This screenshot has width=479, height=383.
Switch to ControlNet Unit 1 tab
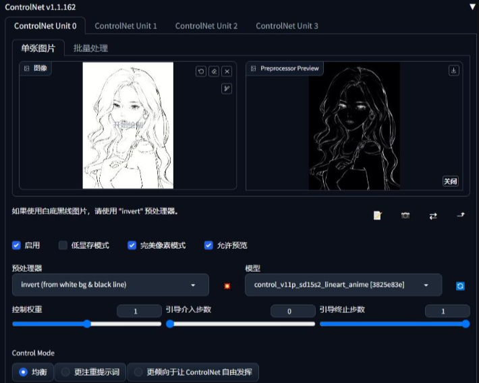tap(125, 26)
